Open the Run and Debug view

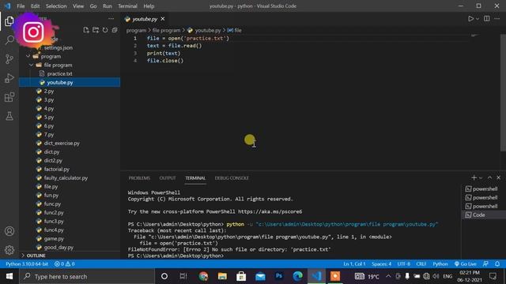coord(9,78)
